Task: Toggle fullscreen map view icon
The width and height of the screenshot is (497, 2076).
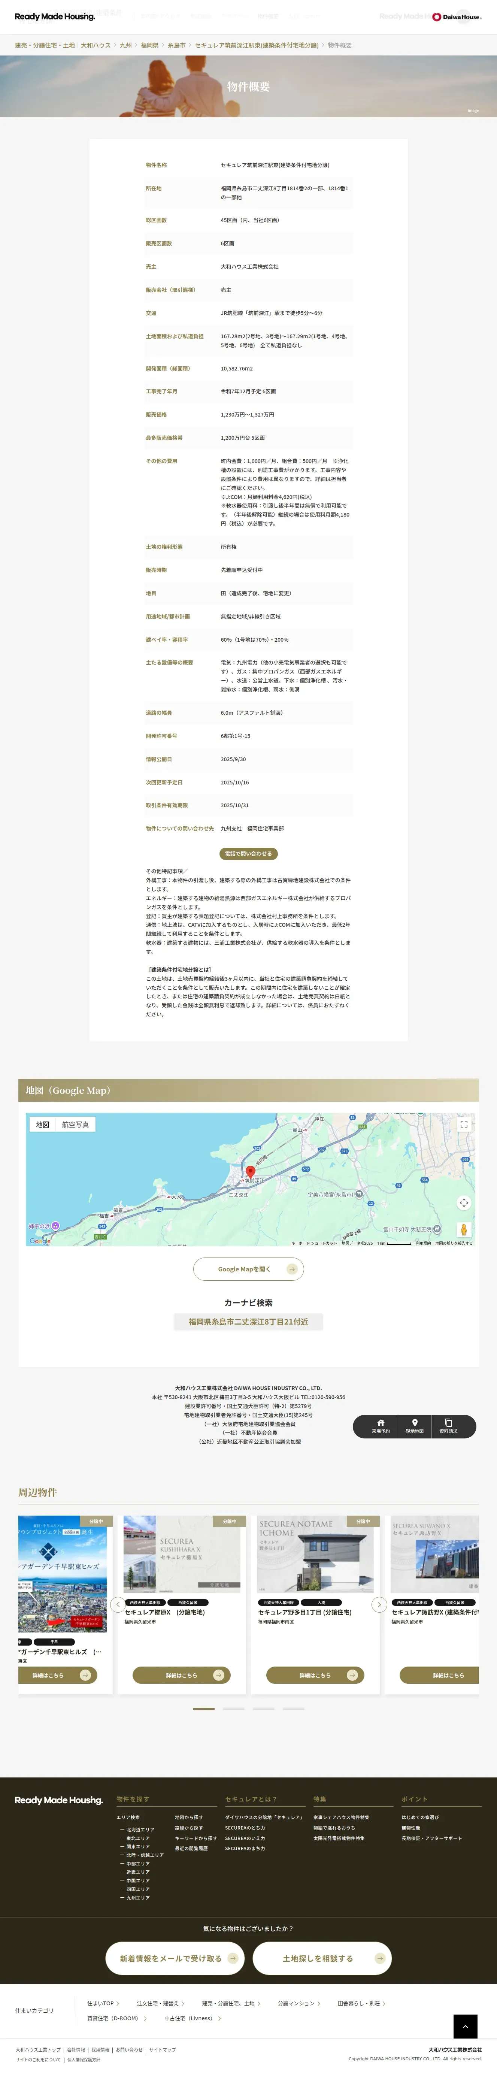Action: click(464, 1124)
